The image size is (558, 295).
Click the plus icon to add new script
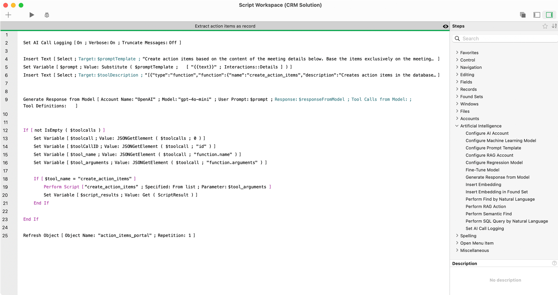tap(8, 15)
